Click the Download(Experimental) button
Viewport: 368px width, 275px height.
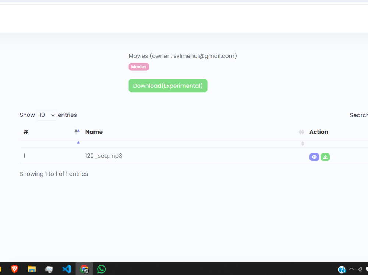point(168,86)
